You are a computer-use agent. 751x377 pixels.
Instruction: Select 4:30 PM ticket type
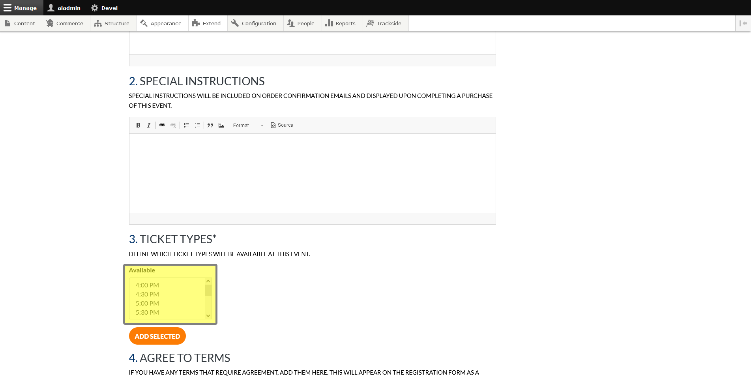[147, 294]
